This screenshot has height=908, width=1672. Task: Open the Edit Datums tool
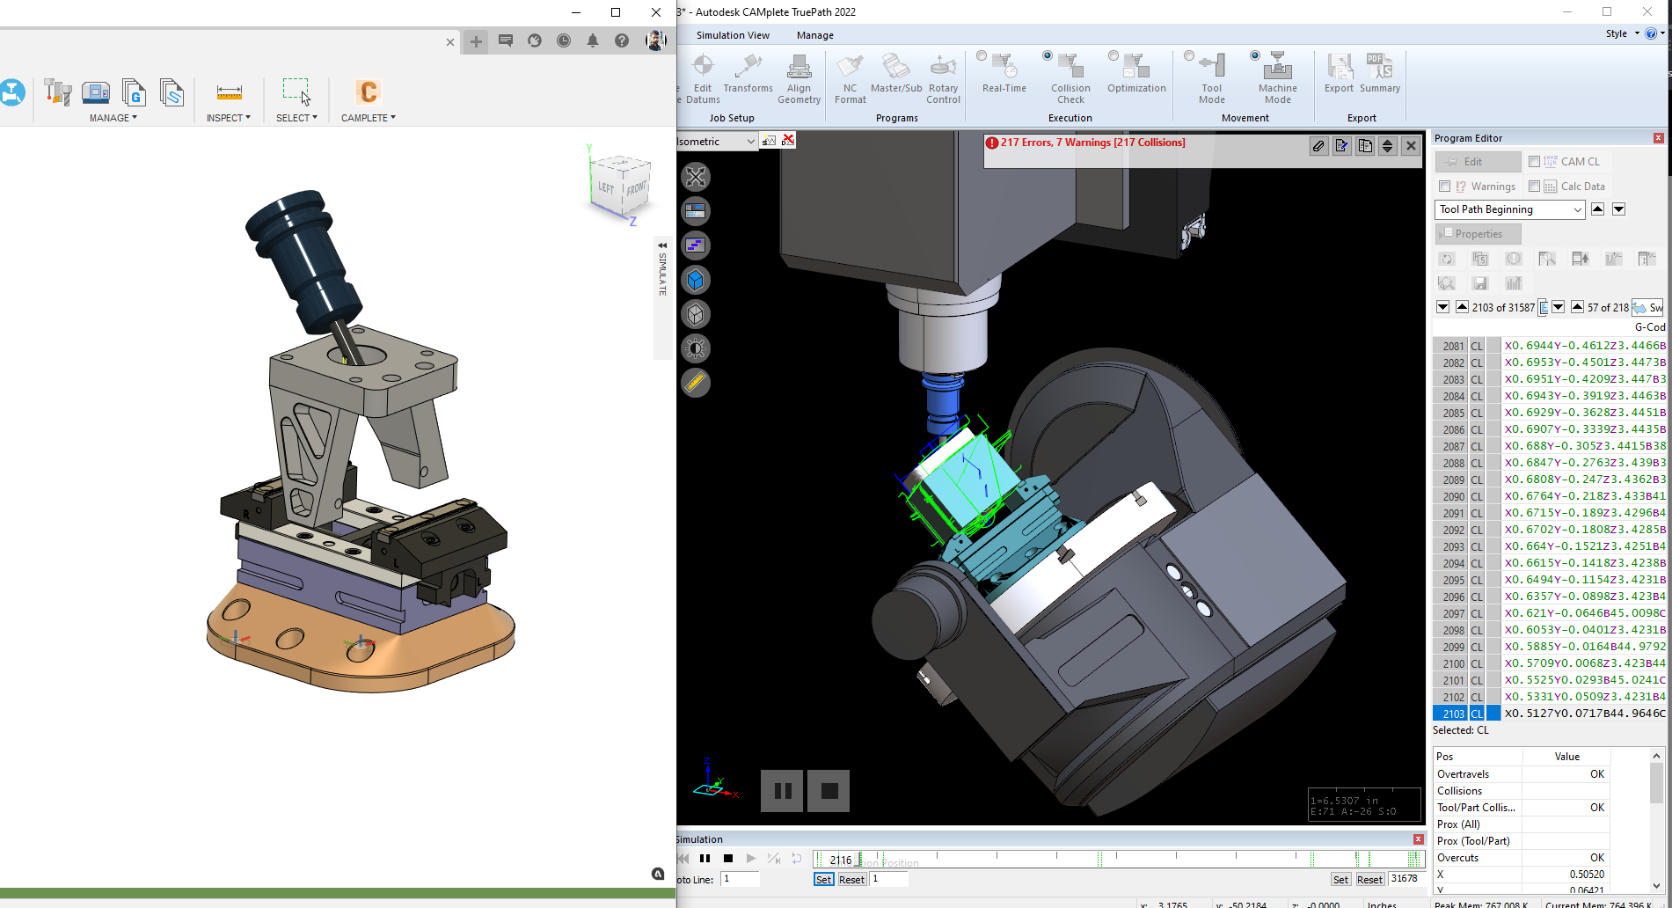702,67
